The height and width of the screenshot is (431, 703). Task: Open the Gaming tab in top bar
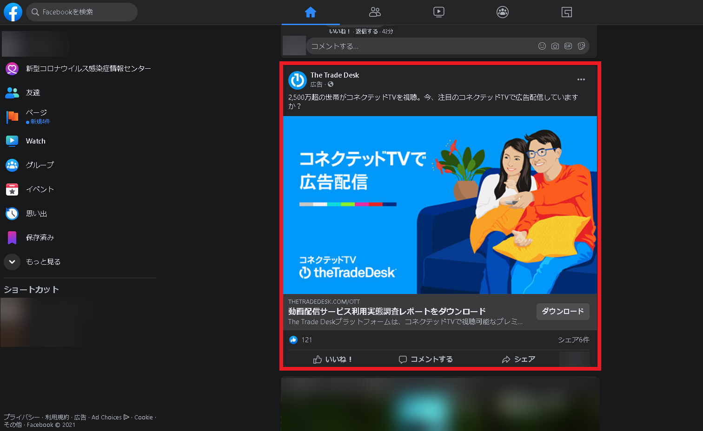click(x=566, y=12)
